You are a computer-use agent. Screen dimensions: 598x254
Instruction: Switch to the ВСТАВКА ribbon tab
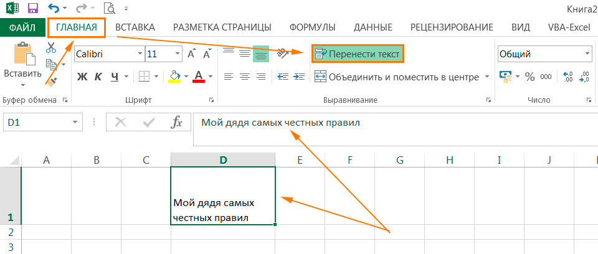135,27
